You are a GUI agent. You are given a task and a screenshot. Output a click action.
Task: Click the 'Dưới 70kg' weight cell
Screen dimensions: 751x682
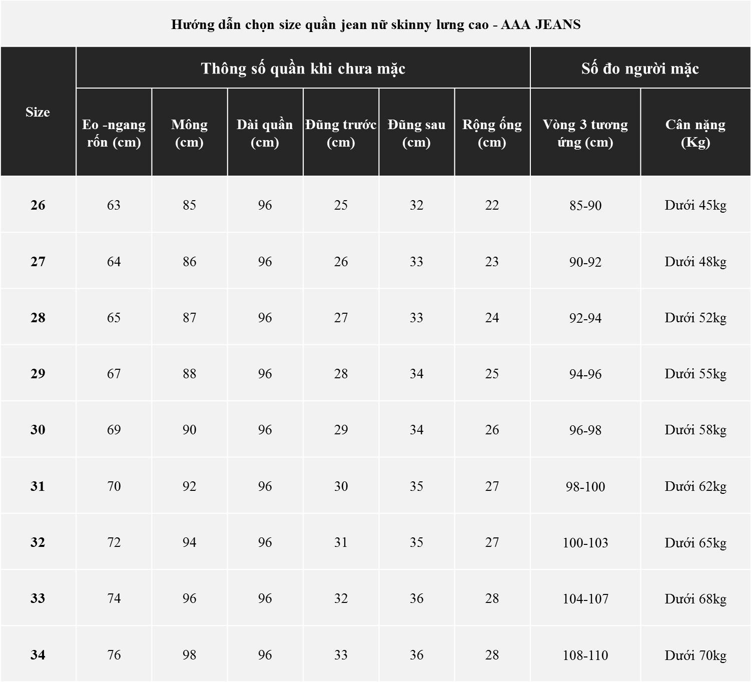[x=695, y=655]
